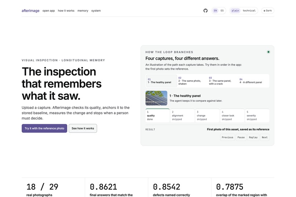Click 'See how it works' button
296x197 pixels.
click(x=83, y=128)
